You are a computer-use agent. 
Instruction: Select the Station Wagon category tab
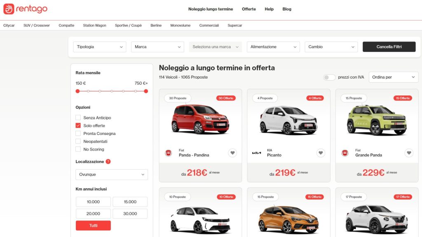pos(94,25)
